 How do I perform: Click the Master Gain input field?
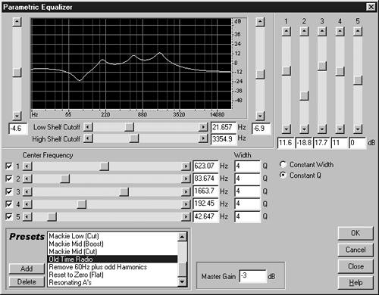[x=252, y=276]
